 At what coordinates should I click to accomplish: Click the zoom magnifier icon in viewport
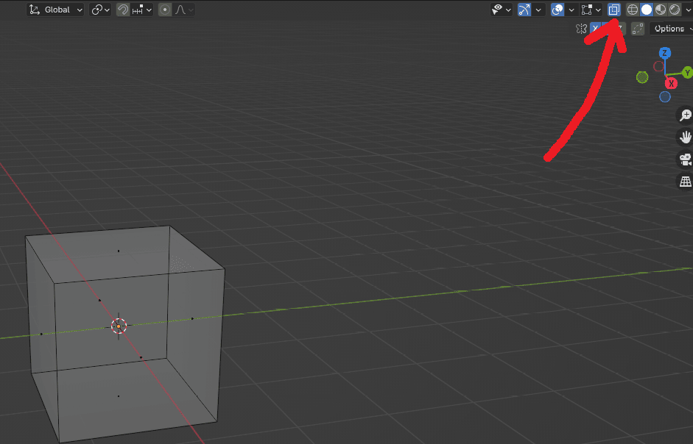coord(686,115)
